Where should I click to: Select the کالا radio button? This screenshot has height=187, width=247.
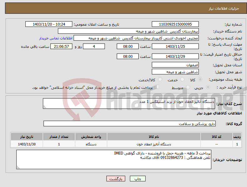[200, 79]
